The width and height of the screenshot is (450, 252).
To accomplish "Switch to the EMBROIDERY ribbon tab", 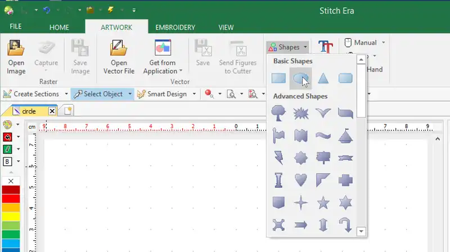I will (x=175, y=27).
